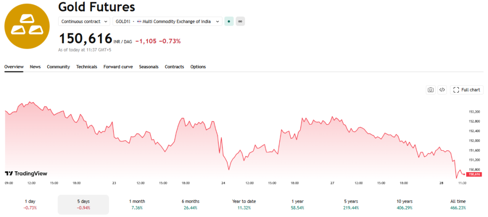Click the green market status dot
The width and height of the screenshot is (488, 217).
click(229, 21)
